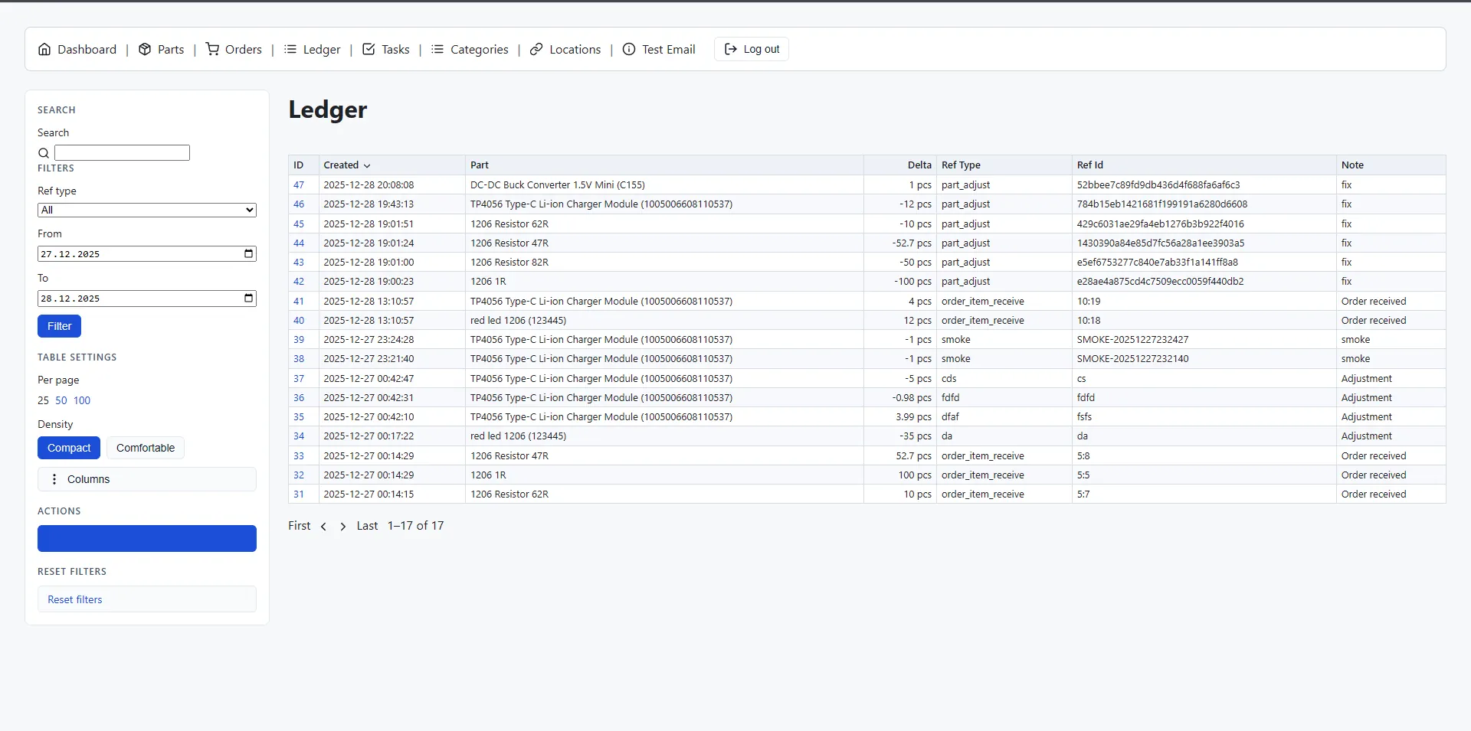Open the From date calendar picker icon
Image resolution: width=1471 pixels, height=731 pixels.
248,253
